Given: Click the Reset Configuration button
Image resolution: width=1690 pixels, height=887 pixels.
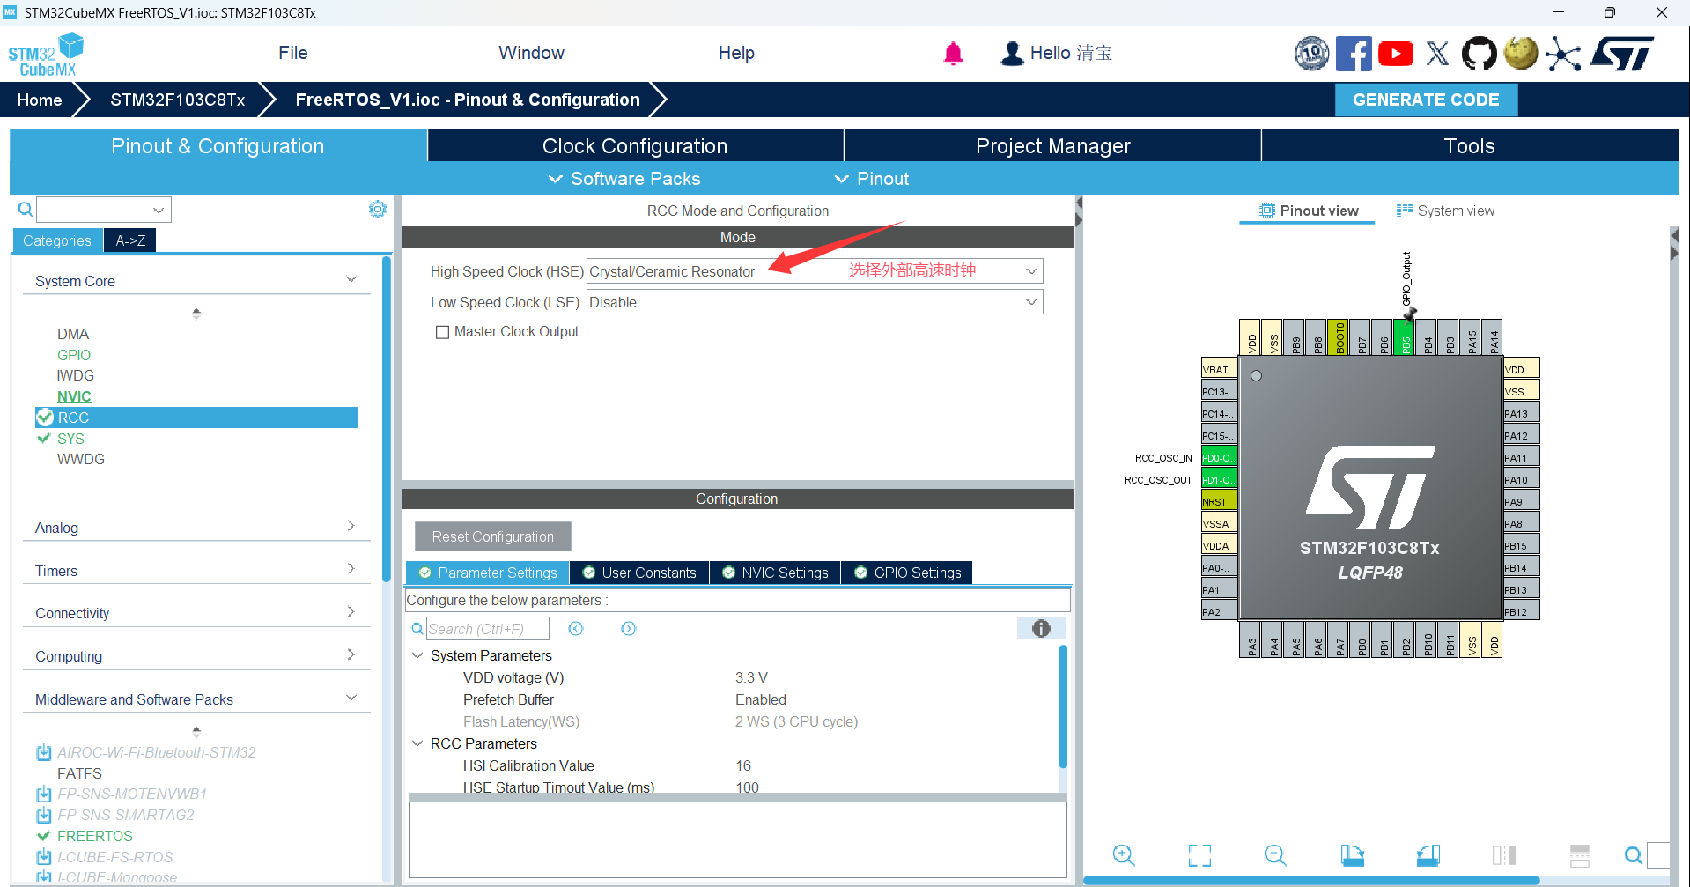Looking at the screenshot, I should click(493, 536).
